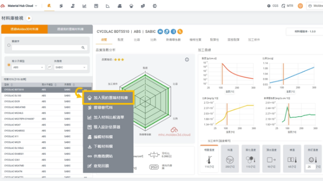The image size is (323, 181).
Task: Click the chip-shaped icon at toolbar end
Action: point(155,6)
